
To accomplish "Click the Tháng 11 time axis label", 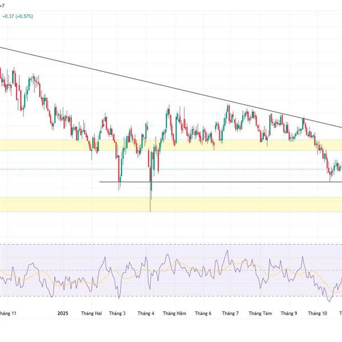I will [x=8, y=313].
